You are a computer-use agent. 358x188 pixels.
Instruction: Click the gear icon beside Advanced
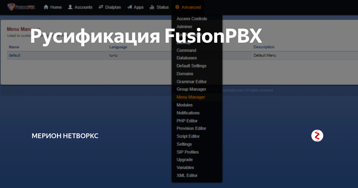click(178, 7)
